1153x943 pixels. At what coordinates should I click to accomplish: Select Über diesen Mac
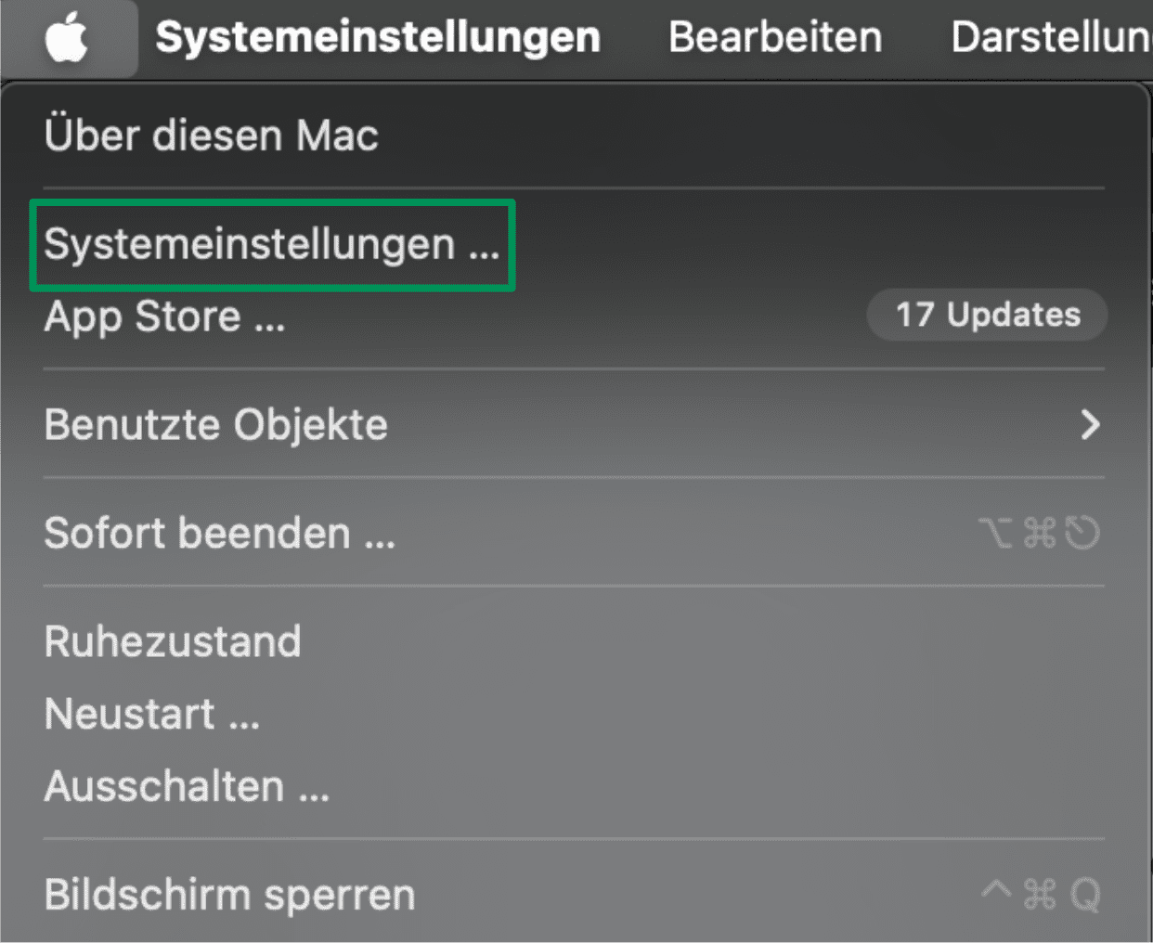point(211,136)
